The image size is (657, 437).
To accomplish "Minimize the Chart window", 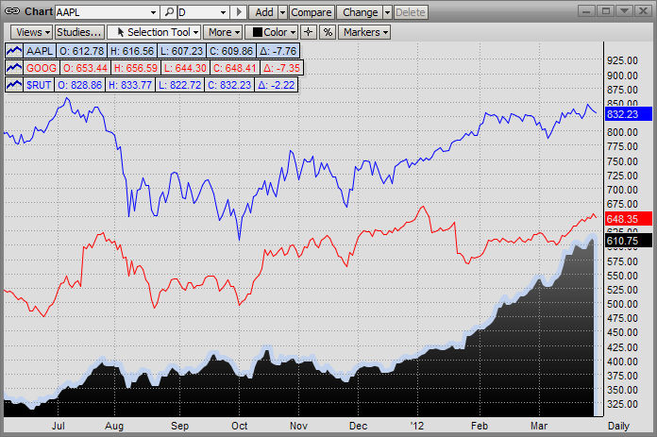I will click(586, 11).
